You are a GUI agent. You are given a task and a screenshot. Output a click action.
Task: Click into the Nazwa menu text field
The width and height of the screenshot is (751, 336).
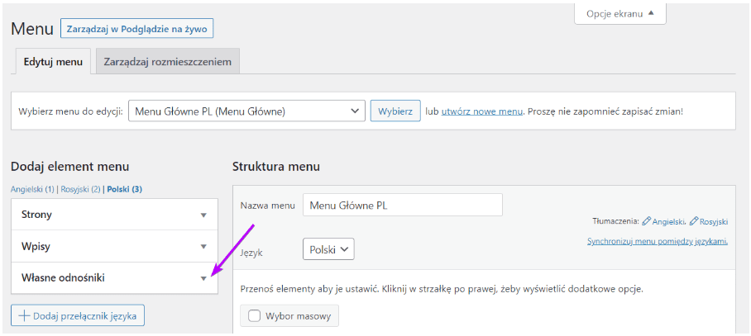coord(403,206)
